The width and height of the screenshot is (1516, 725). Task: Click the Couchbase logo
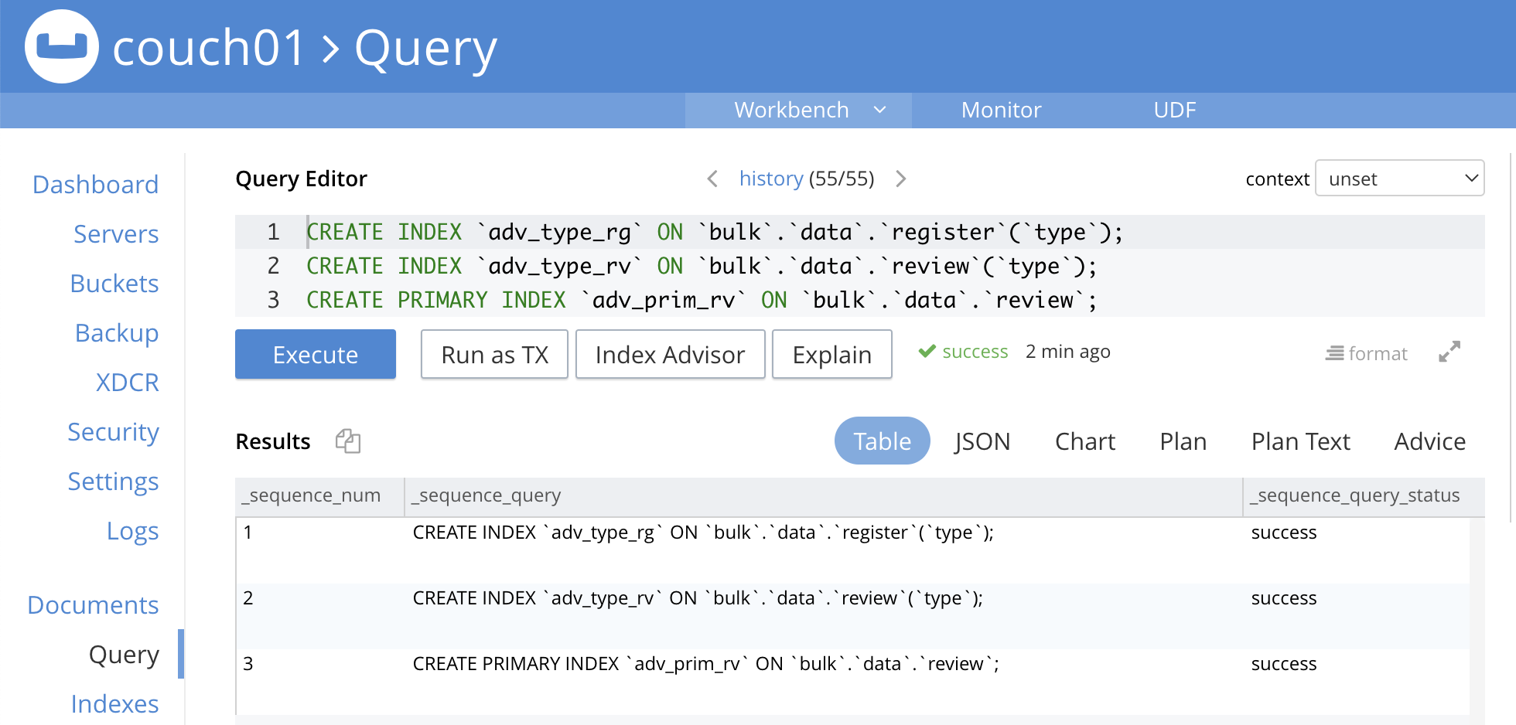click(x=60, y=46)
